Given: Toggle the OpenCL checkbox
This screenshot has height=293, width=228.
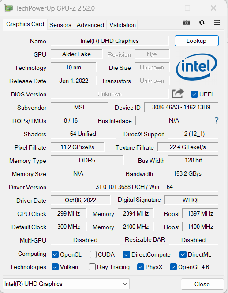Looking at the screenshot, I should [55, 254].
